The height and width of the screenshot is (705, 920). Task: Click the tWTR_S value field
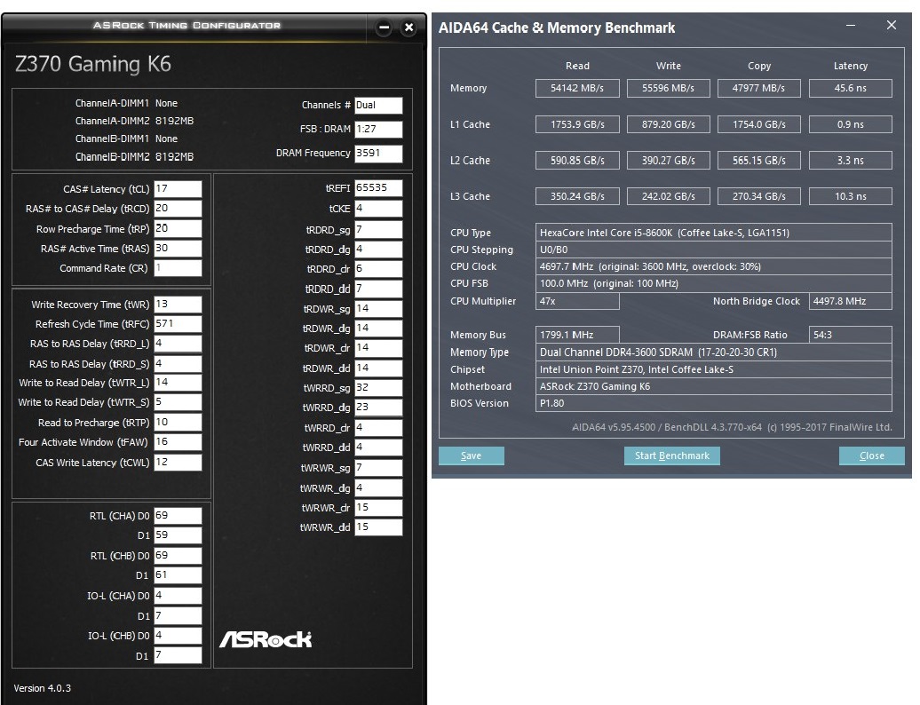[x=178, y=402]
